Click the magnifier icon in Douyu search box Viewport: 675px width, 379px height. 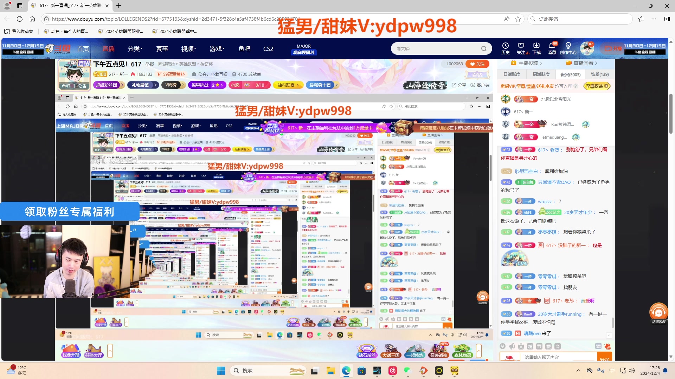(484, 49)
